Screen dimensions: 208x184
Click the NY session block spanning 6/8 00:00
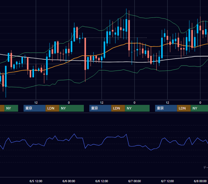[x=199, y=108]
